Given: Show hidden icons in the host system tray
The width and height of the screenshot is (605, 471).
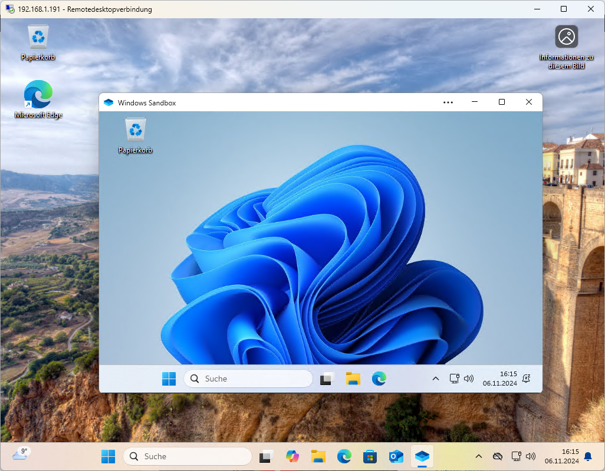Looking at the screenshot, I should pyautogui.click(x=479, y=456).
